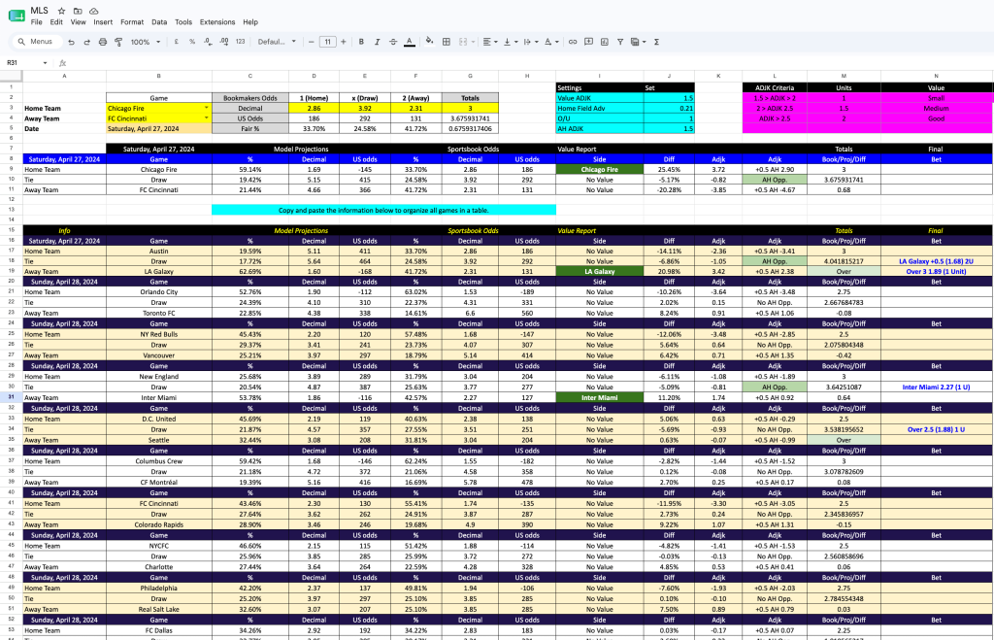Print the spreadsheet
The height and width of the screenshot is (640, 994).
tap(103, 42)
